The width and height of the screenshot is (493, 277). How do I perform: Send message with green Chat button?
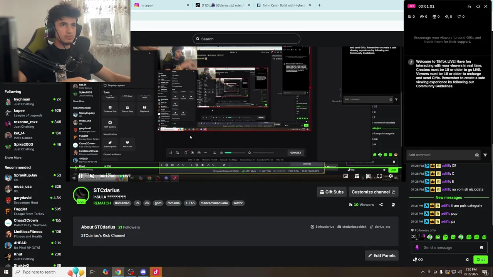(x=480, y=260)
